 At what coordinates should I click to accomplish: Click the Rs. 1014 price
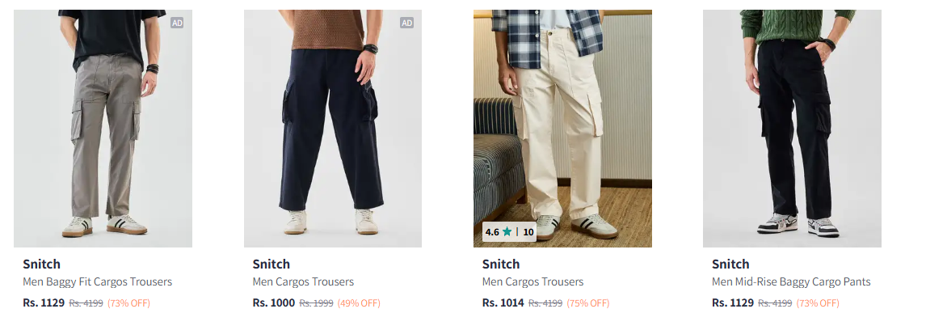[503, 303]
